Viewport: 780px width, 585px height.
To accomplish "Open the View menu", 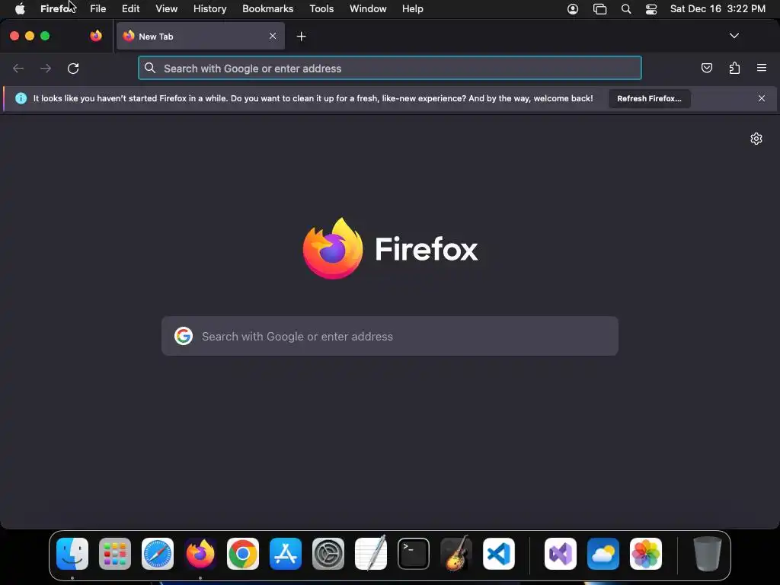I will [x=166, y=9].
